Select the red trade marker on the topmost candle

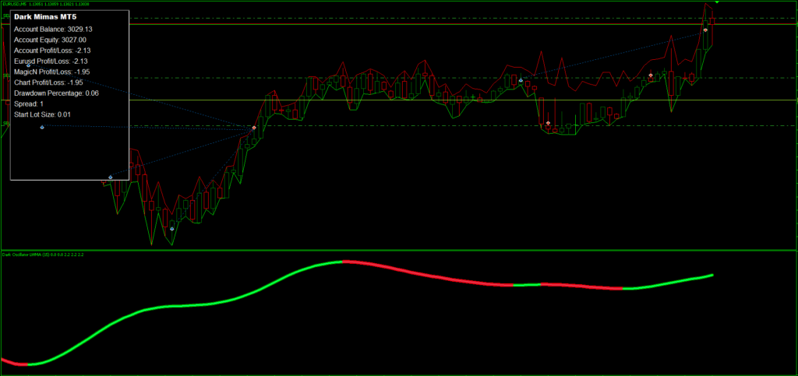[705, 30]
